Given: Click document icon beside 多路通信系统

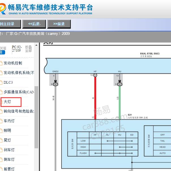Looking at the screenshot, I should click(x=1, y=92).
